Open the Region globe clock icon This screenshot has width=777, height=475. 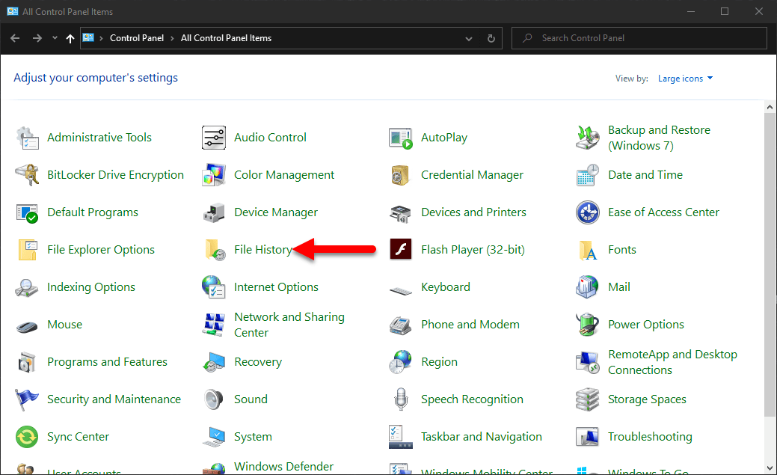point(401,363)
